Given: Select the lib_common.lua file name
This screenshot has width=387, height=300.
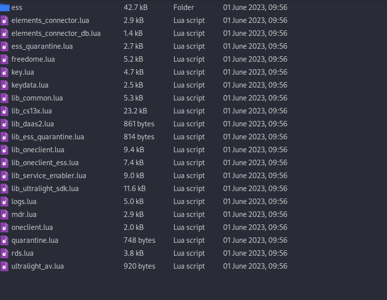Looking at the screenshot, I should coord(37,98).
